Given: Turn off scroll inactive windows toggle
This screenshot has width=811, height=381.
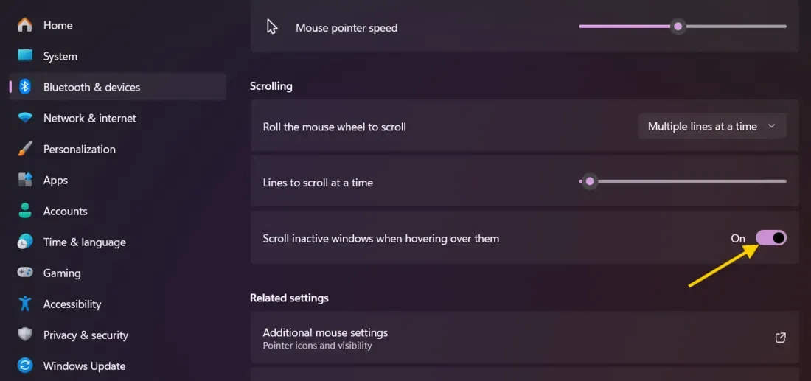Looking at the screenshot, I should pos(770,238).
